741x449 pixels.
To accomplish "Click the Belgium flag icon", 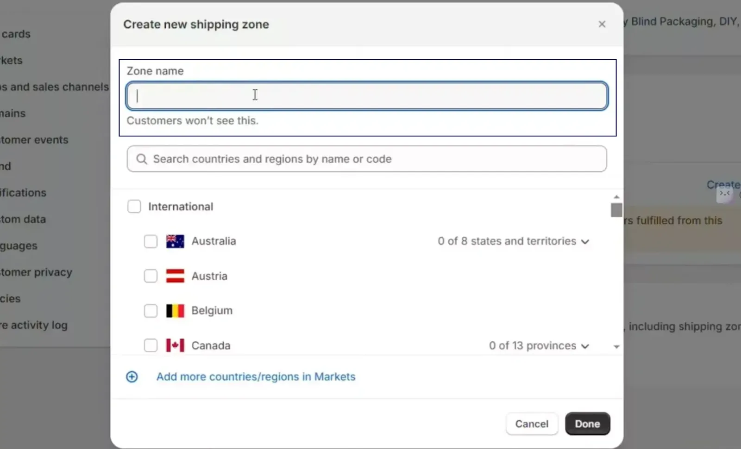I will pyautogui.click(x=175, y=311).
